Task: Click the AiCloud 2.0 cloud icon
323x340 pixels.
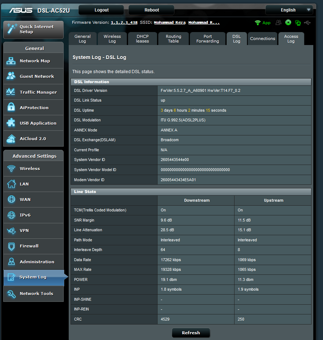Action: pos(11,139)
